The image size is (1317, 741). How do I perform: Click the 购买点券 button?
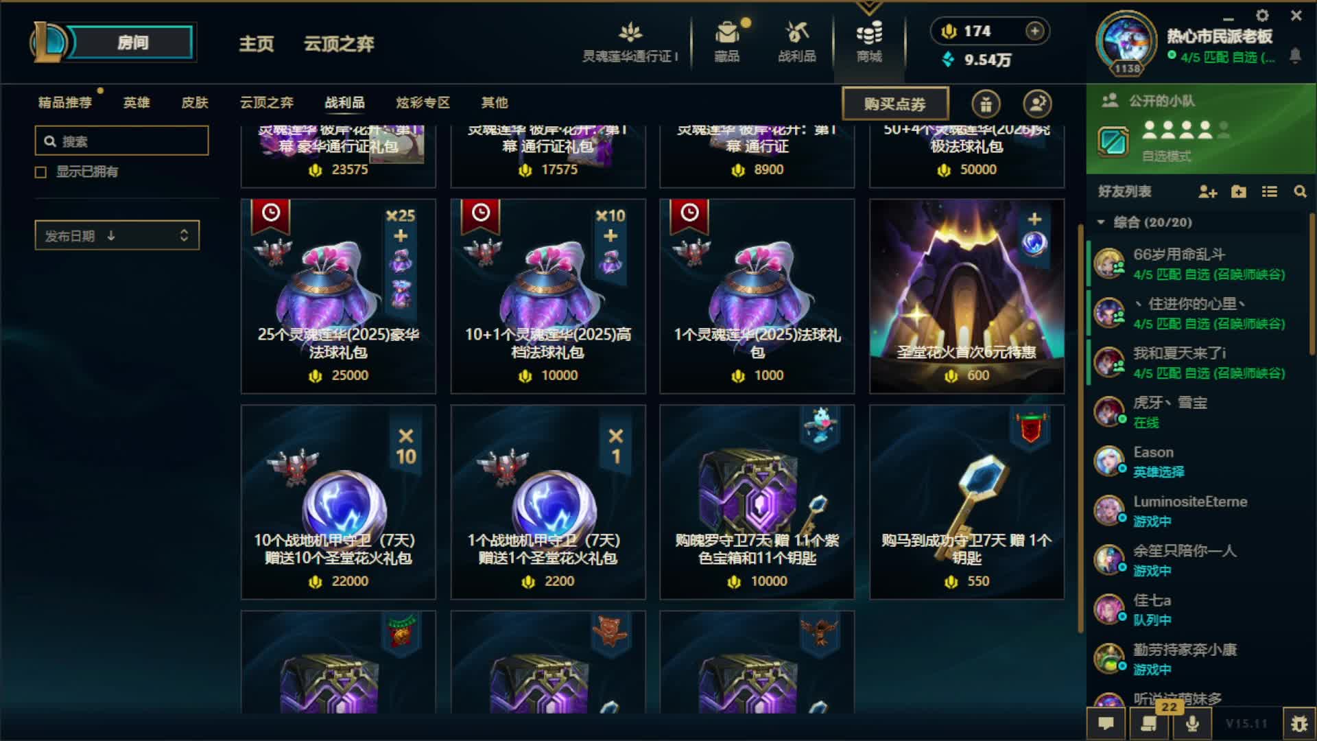pyautogui.click(x=895, y=104)
